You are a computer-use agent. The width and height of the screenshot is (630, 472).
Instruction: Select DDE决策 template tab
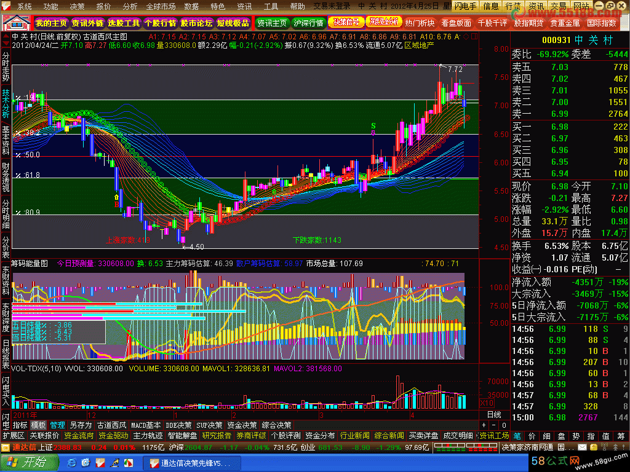(x=179, y=425)
